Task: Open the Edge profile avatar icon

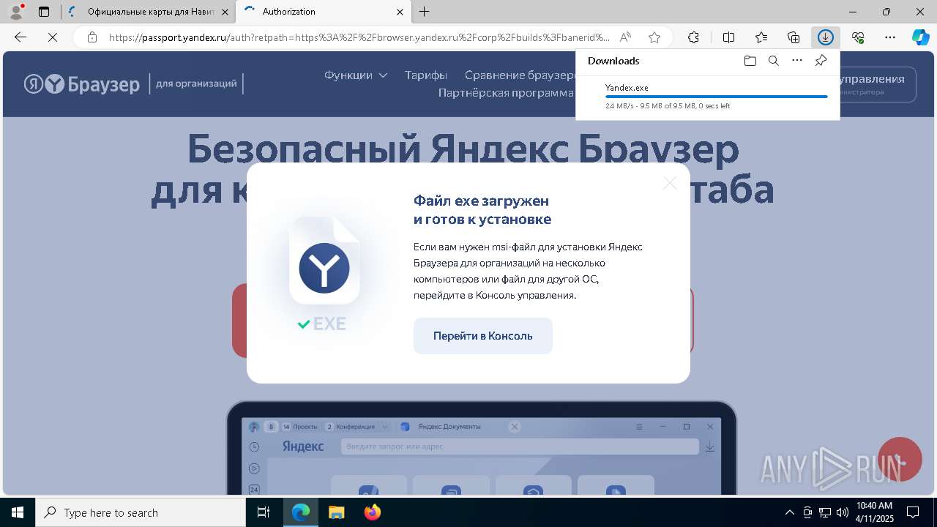Action: click(x=16, y=11)
